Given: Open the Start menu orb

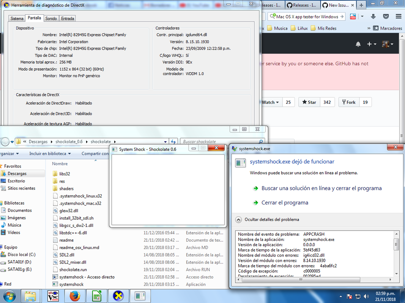Looking at the screenshot, I should (x=9, y=296).
